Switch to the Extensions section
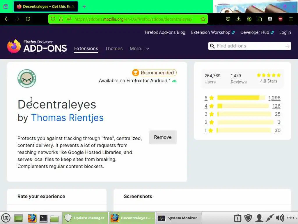This screenshot has width=298, height=224. pyautogui.click(x=86, y=49)
